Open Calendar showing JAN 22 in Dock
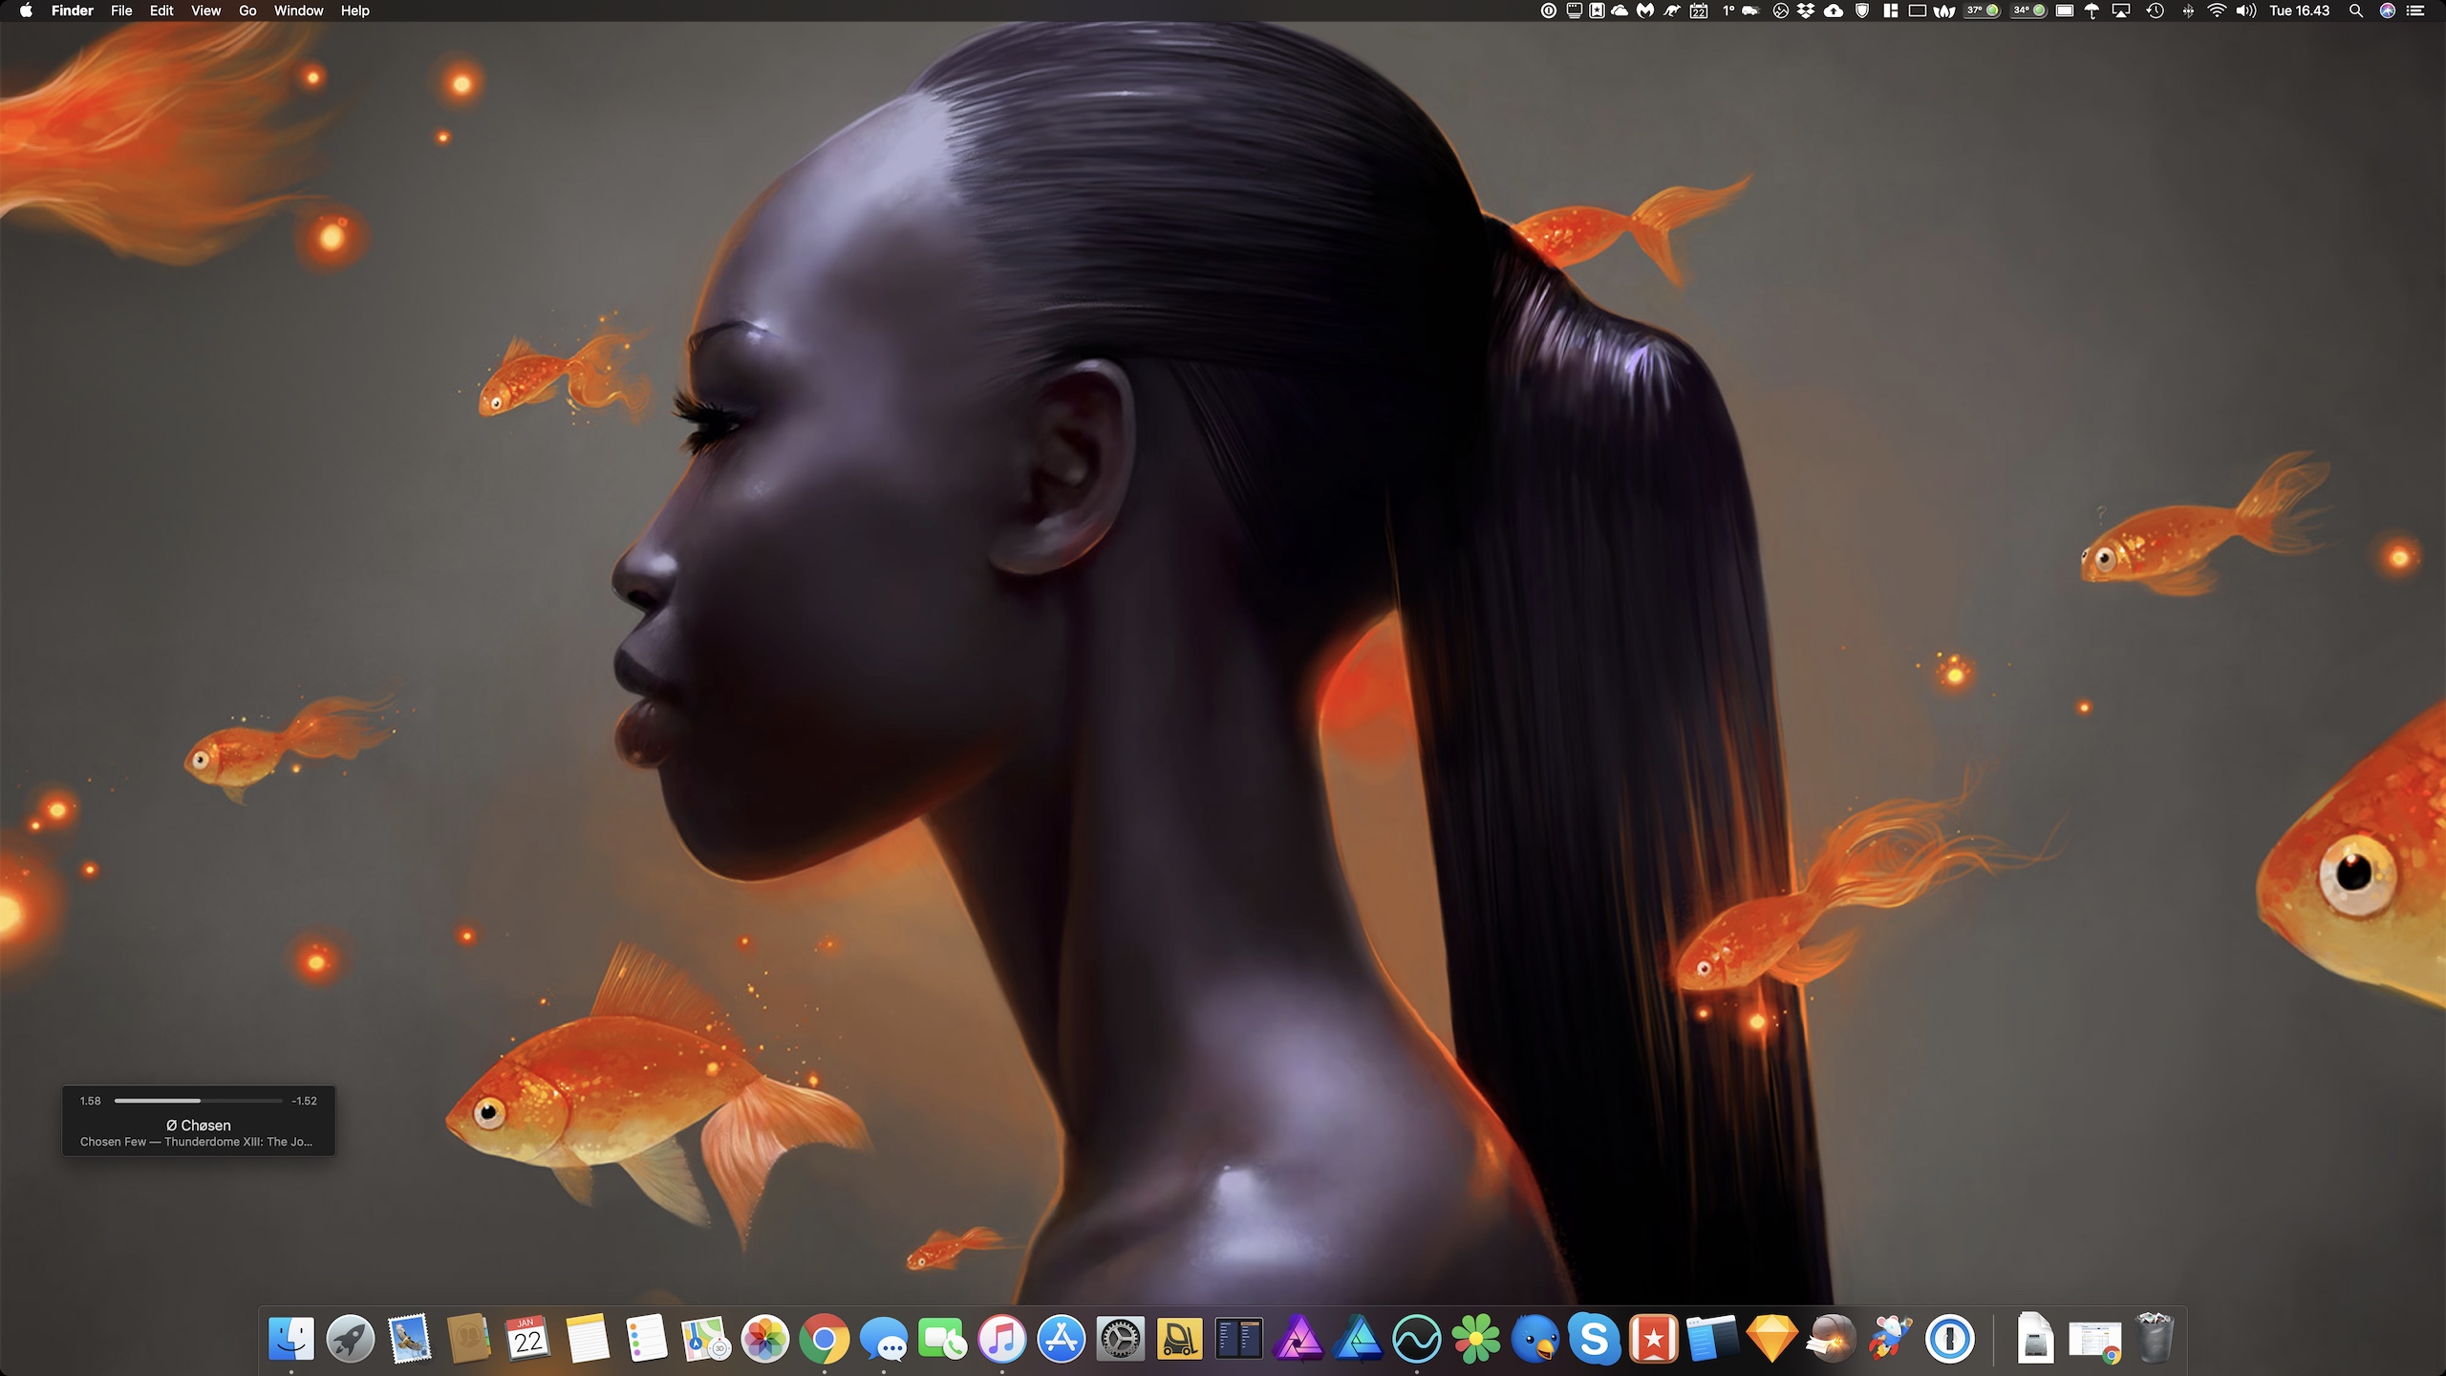This screenshot has width=2446, height=1376. (528, 1339)
